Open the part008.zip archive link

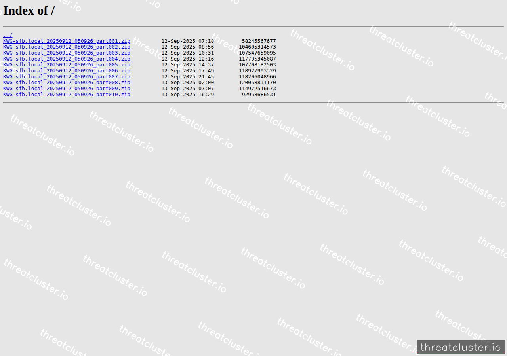pyautogui.click(x=67, y=83)
